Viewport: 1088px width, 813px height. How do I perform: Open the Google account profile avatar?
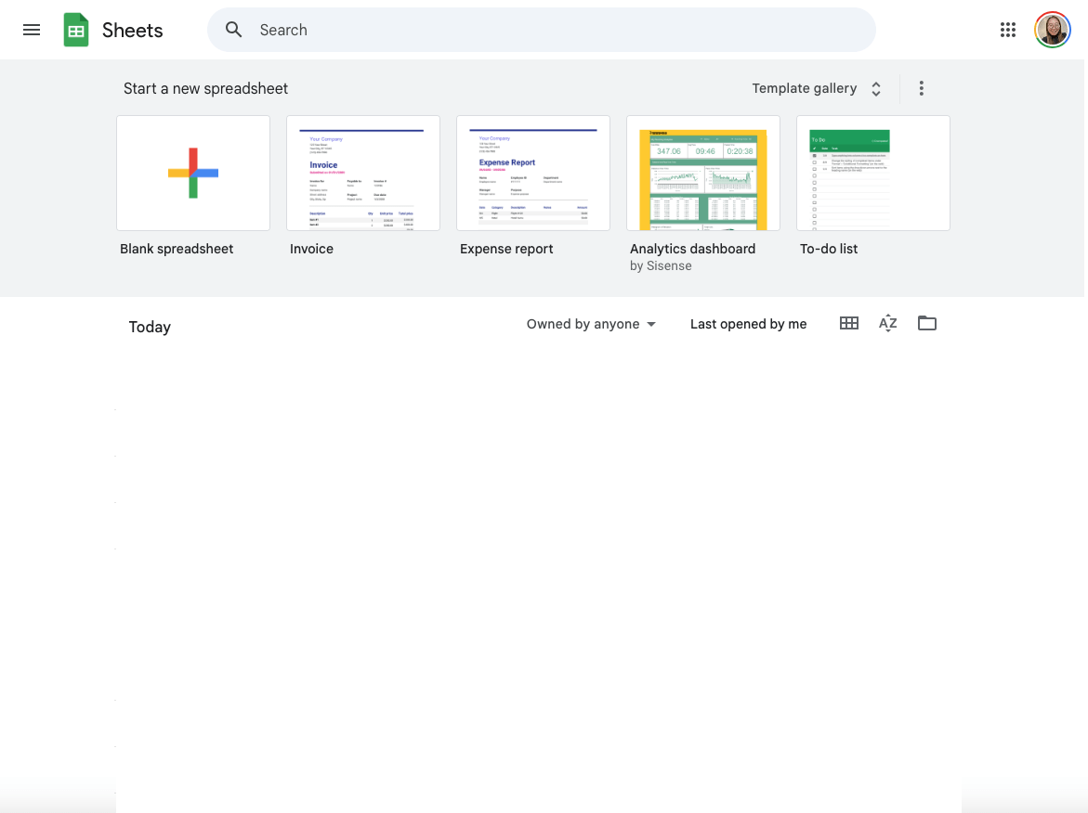tap(1053, 30)
